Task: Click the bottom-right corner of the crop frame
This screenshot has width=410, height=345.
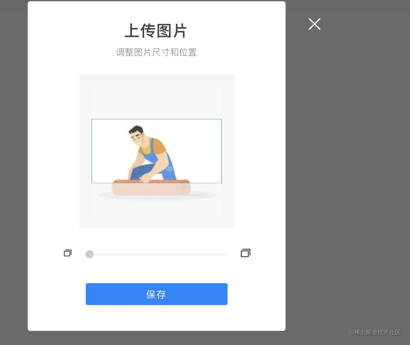Action: pyautogui.click(x=221, y=183)
